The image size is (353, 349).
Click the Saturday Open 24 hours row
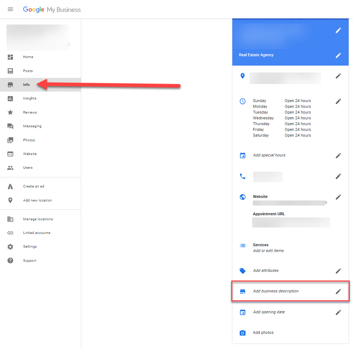click(281, 135)
